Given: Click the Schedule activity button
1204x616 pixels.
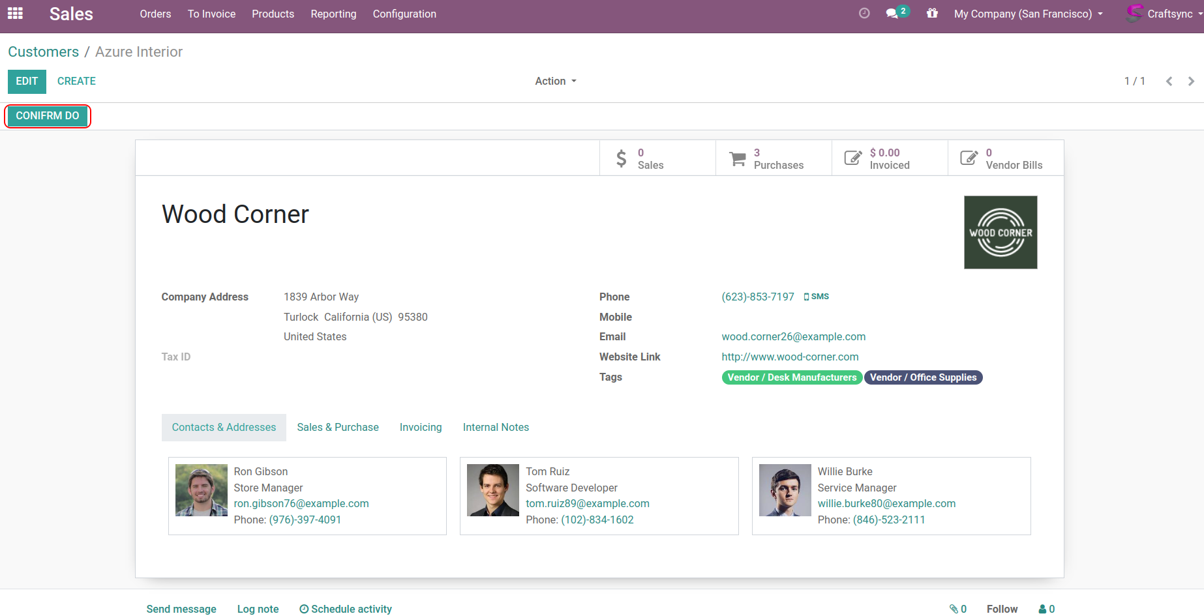Looking at the screenshot, I should point(346,609).
